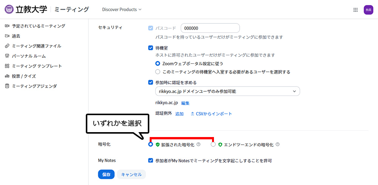Screen dimensions: 378x185
Task: Click the 過去 sidebar icon
Action: tap(7, 36)
